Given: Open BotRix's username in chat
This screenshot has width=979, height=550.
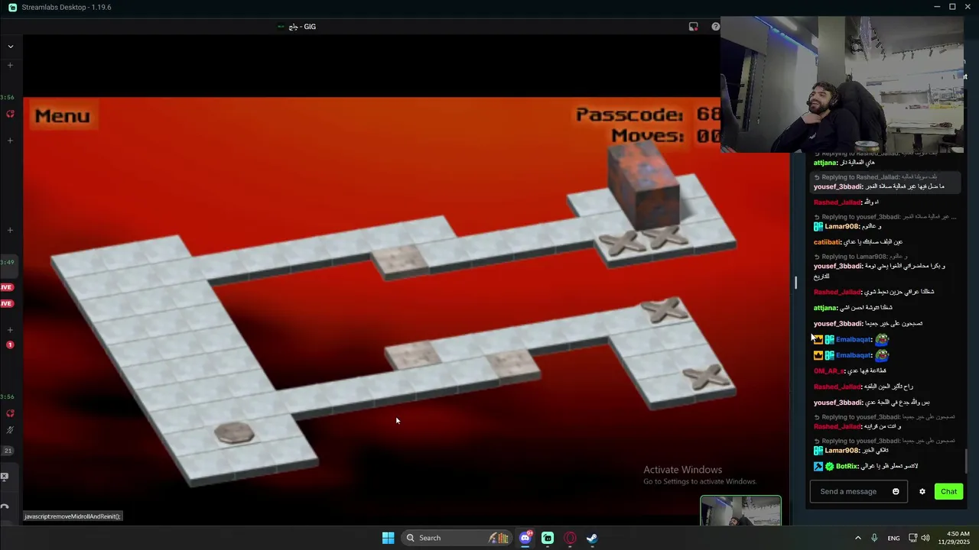Looking at the screenshot, I should click(848, 466).
